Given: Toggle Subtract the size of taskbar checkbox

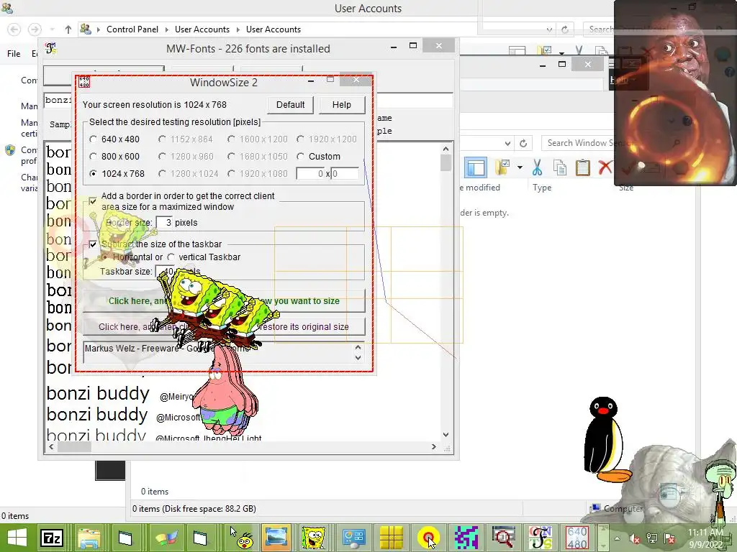Looking at the screenshot, I should click(93, 244).
